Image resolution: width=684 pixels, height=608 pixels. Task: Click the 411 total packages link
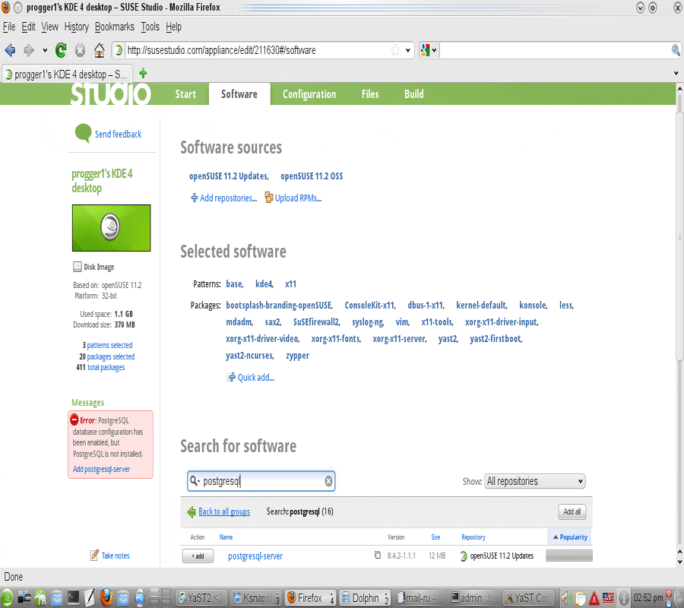pos(100,367)
